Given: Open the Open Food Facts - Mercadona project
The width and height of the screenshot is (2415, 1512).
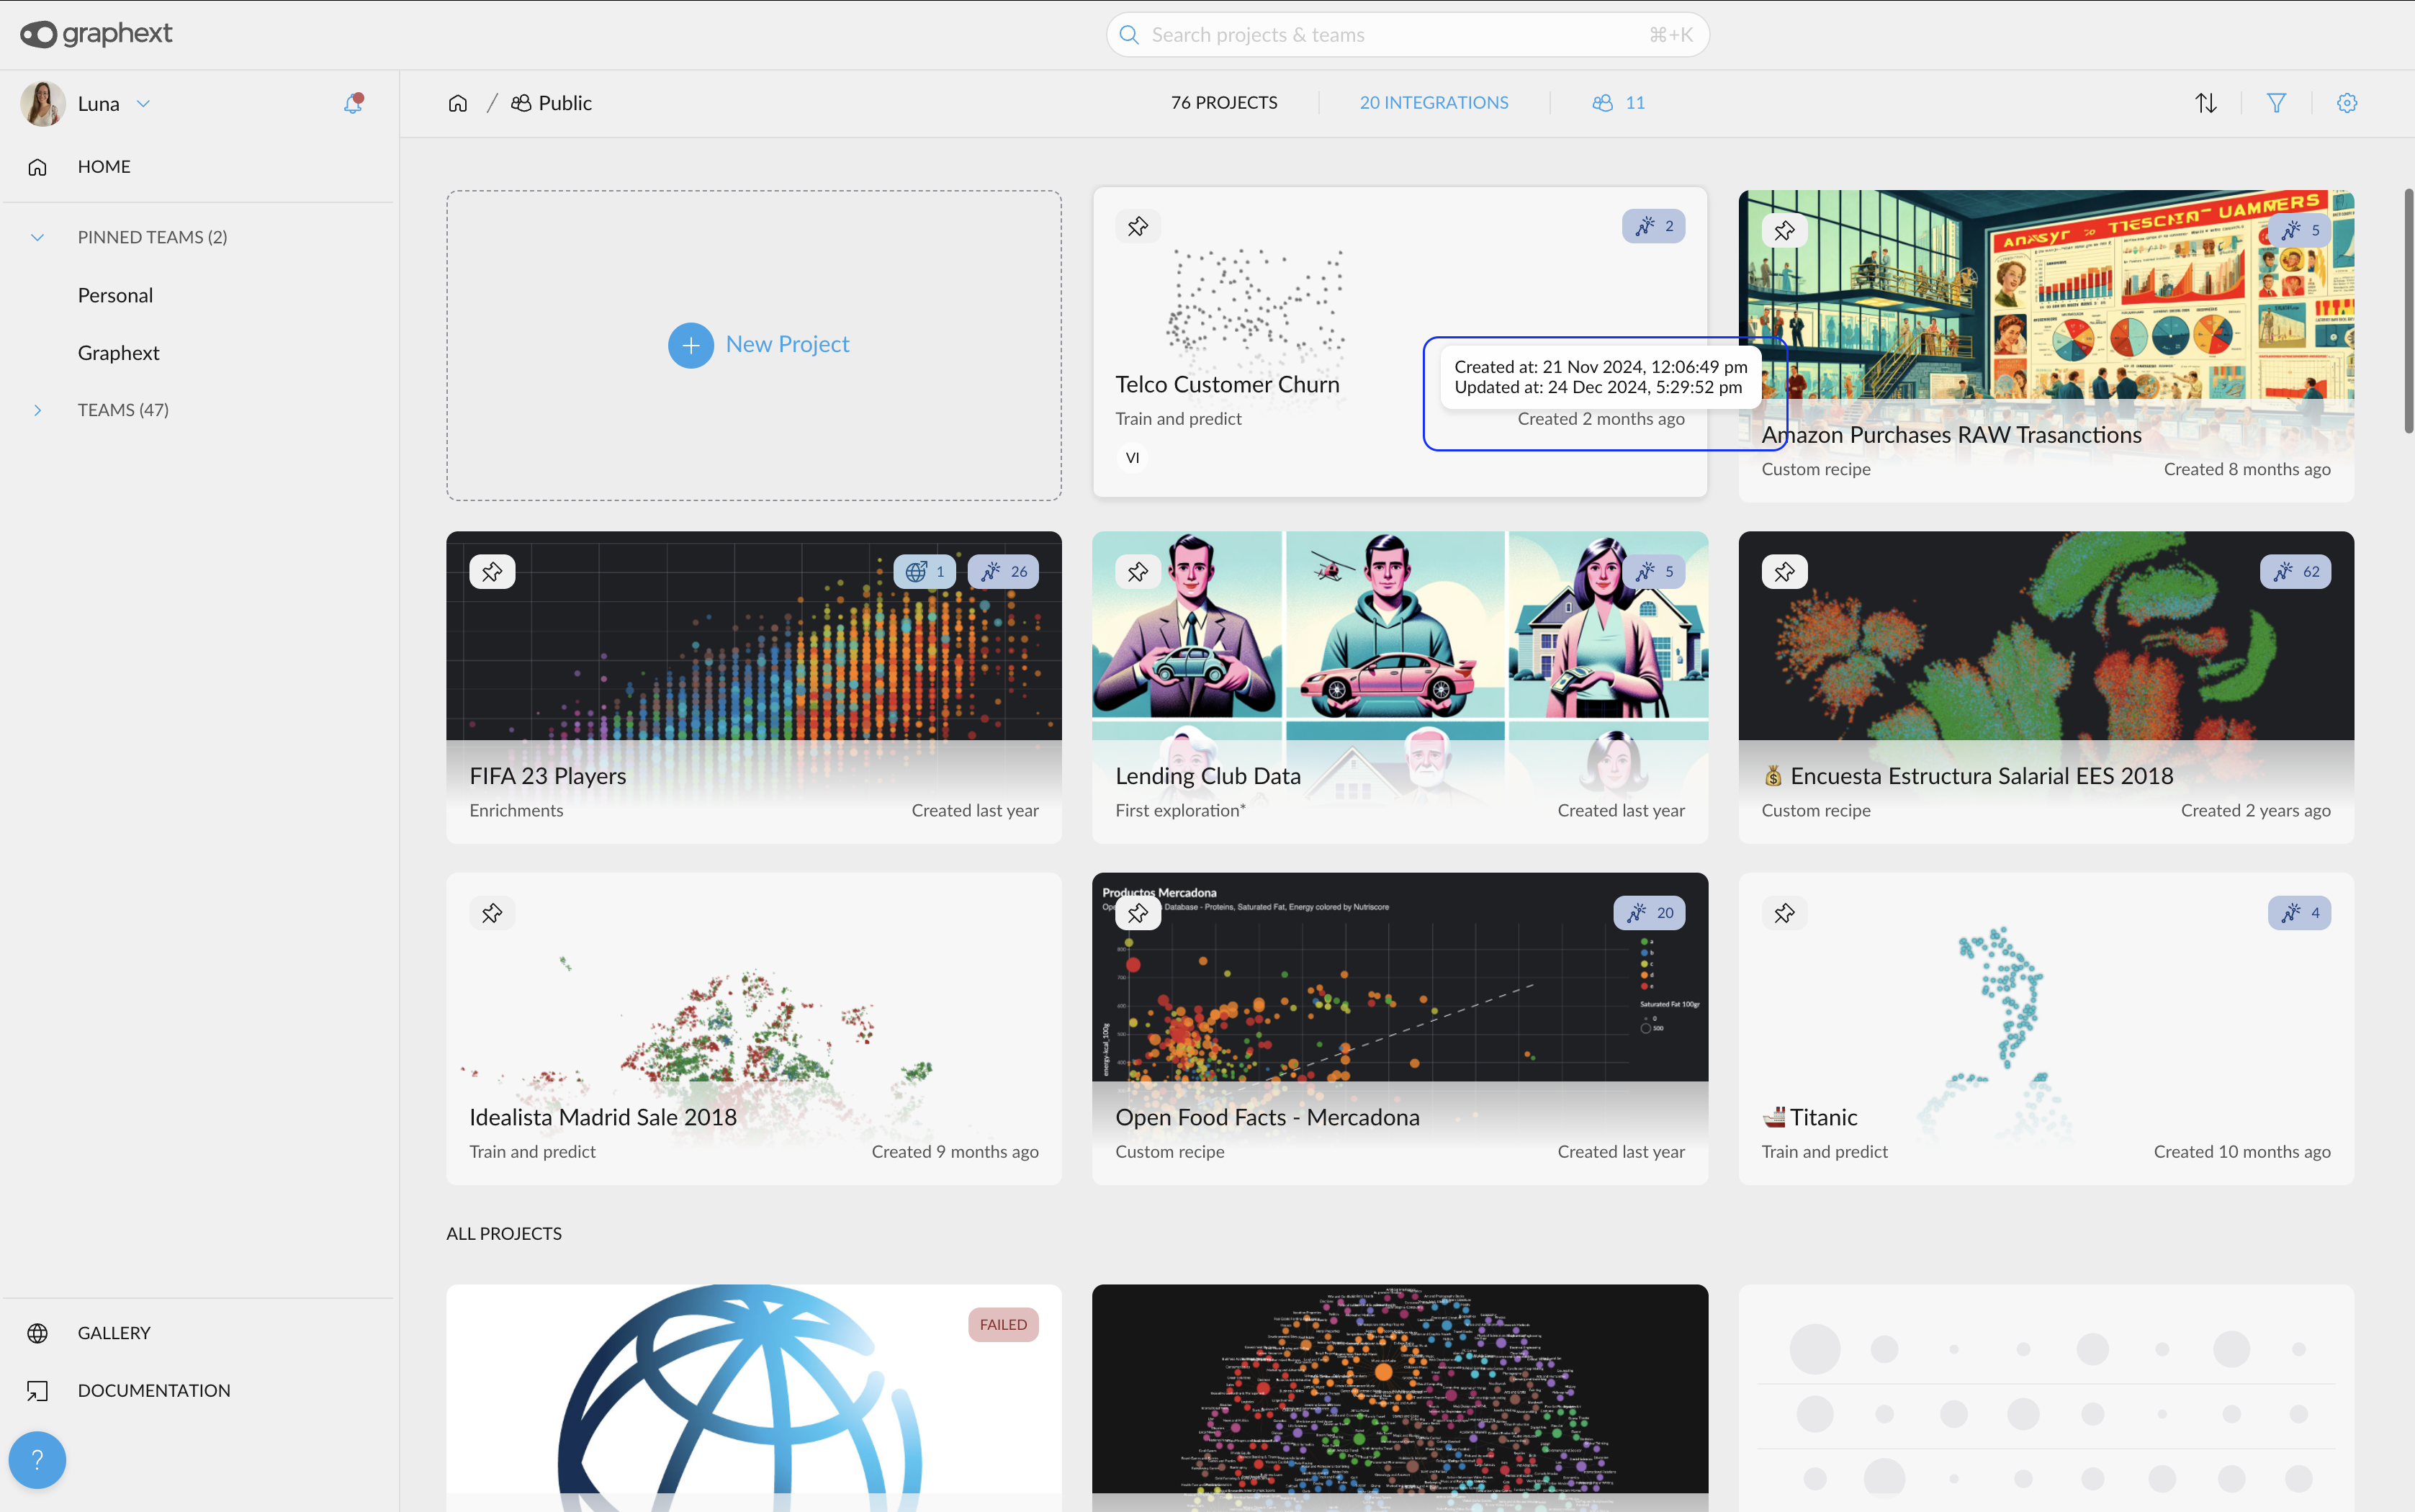Looking at the screenshot, I should point(1267,1118).
